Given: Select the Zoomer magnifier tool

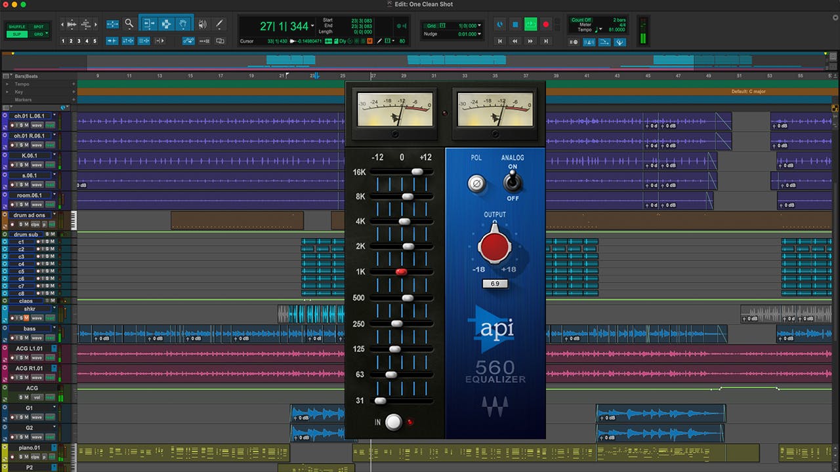Looking at the screenshot, I should [x=129, y=24].
